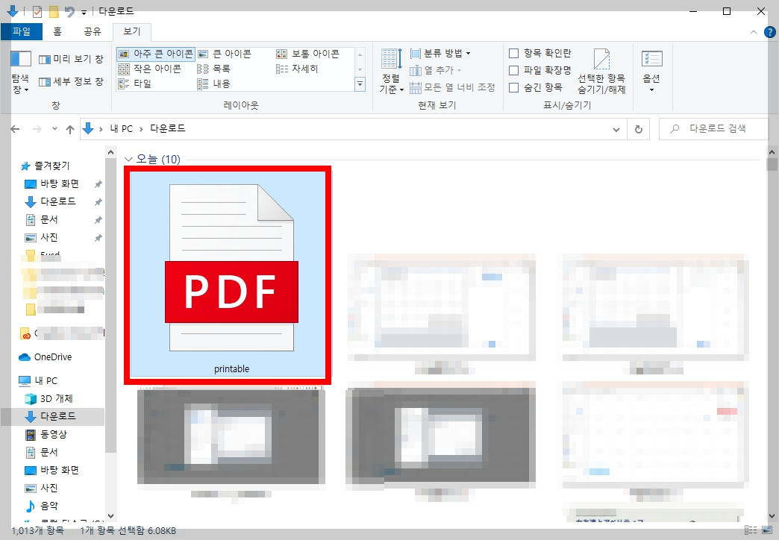Open the recent locations dropdown arrow
This screenshot has width=779, height=540.
coord(54,129)
